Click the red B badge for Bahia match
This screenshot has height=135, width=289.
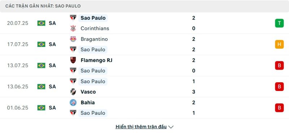(279, 108)
